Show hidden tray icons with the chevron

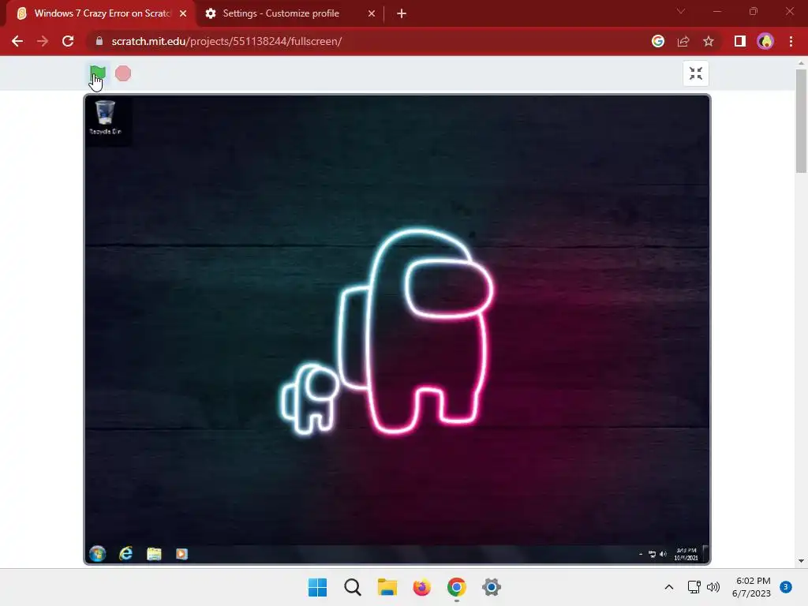coord(669,587)
